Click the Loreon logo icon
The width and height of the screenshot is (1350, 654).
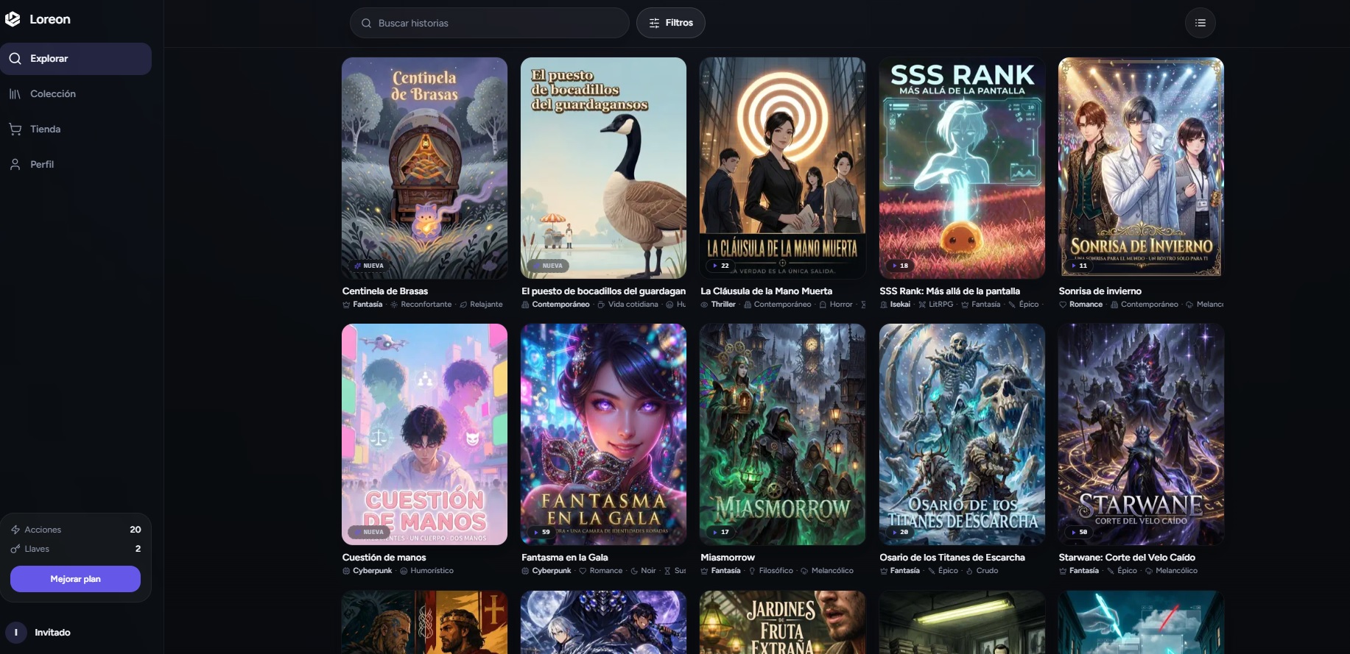click(13, 19)
